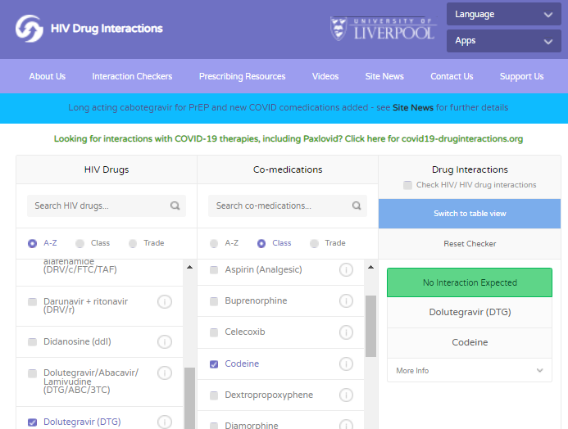Go to Videos page
The height and width of the screenshot is (429, 568).
[x=325, y=76]
